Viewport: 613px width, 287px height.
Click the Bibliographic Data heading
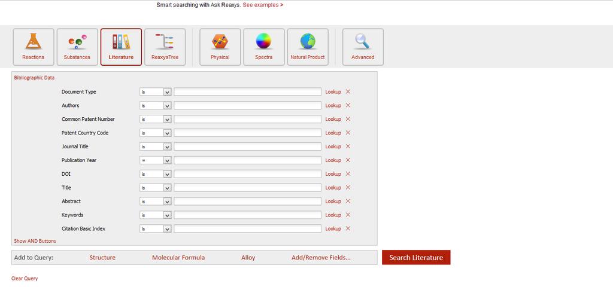[34, 78]
